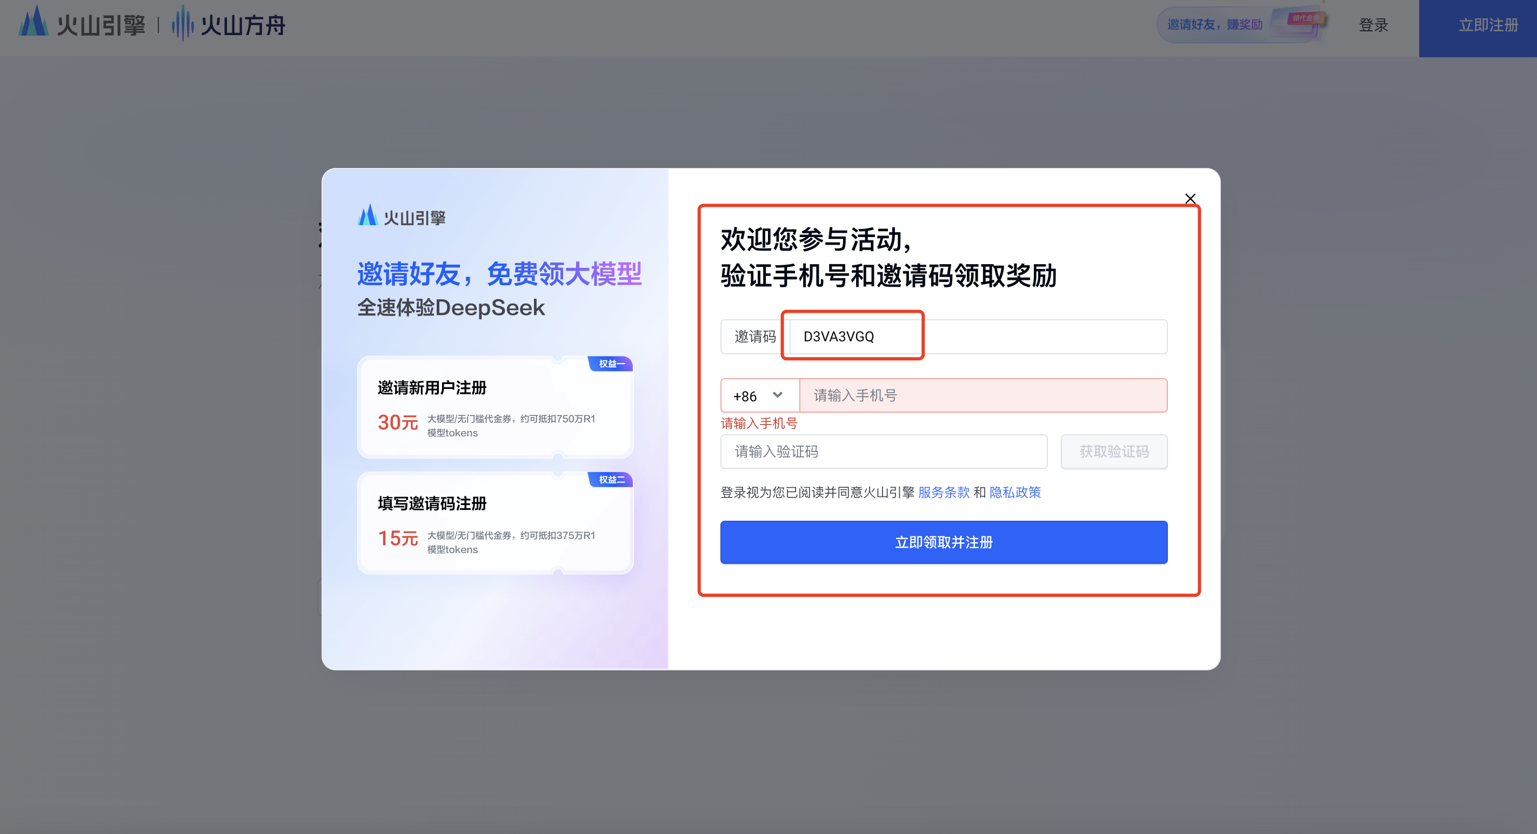
Task: Click the 火山引擎 logo in header
Action: (82, 24)
